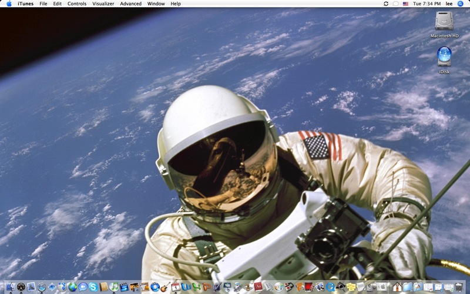Open iPhoto from the Dock

click(135, 287)
